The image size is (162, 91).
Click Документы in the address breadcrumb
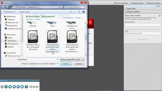(33, 7)
